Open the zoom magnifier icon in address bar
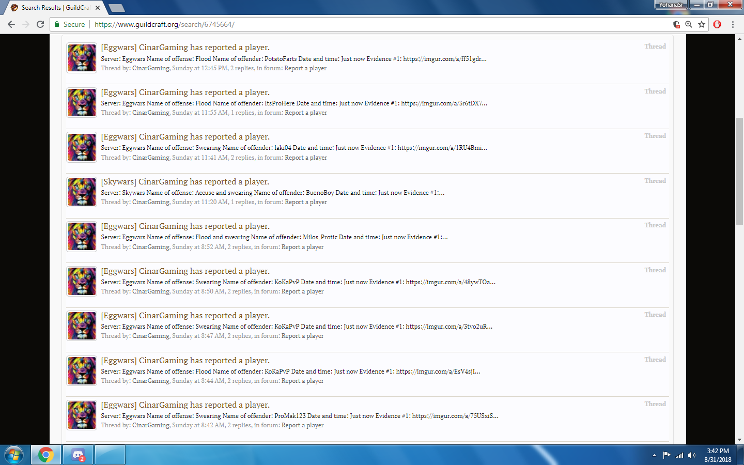Viewport: 744px width, 465px height. 689,24
